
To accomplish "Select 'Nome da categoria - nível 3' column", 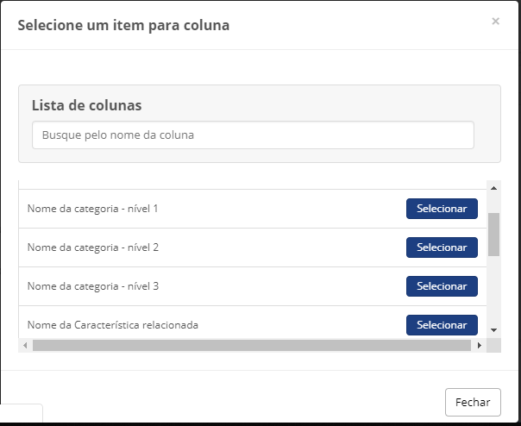I will (x=442, y=286).
